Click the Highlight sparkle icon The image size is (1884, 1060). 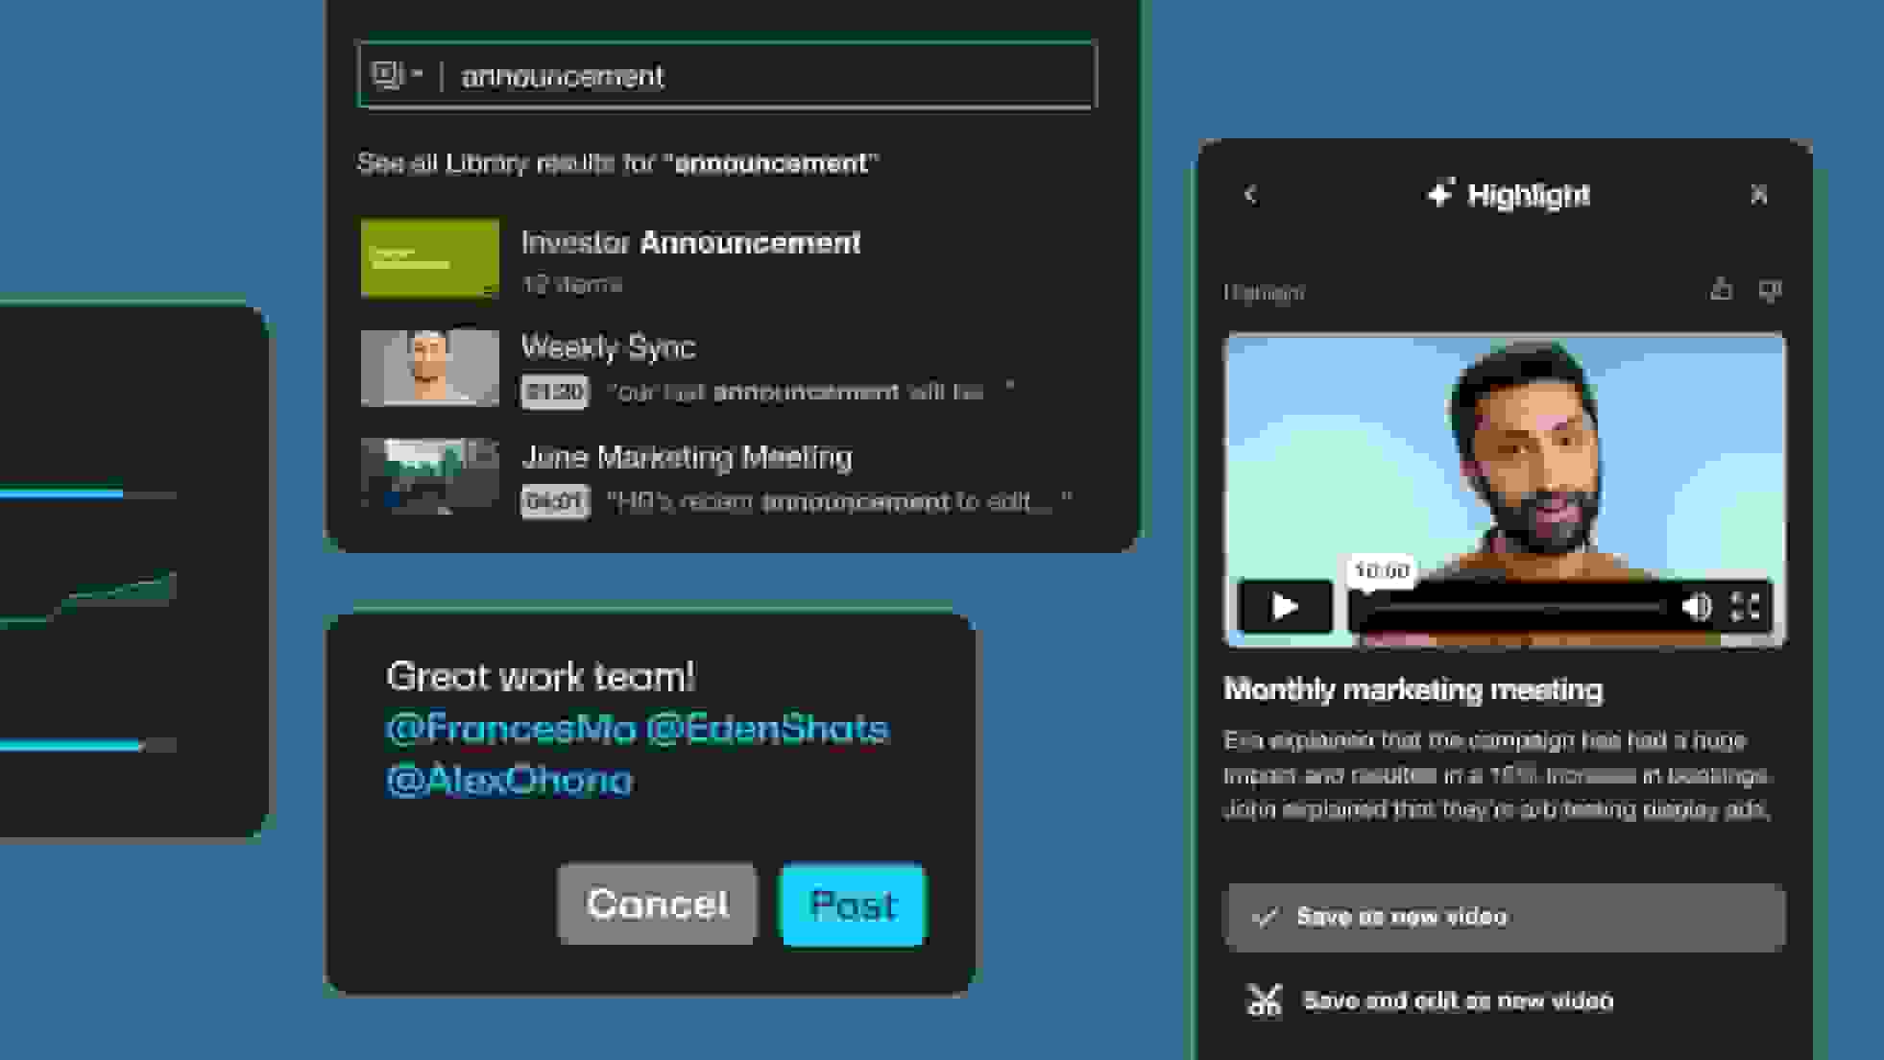[1440, 194]
